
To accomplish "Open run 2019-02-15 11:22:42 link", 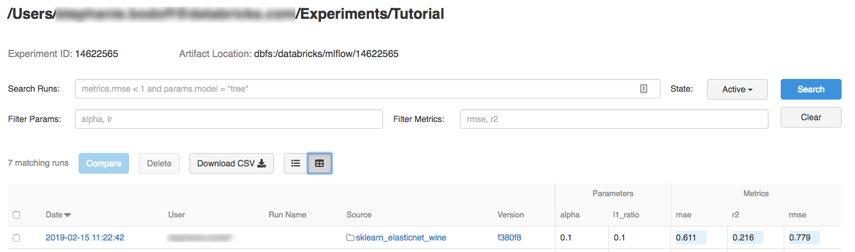I will pyautogui.click(x=85, y=237).
